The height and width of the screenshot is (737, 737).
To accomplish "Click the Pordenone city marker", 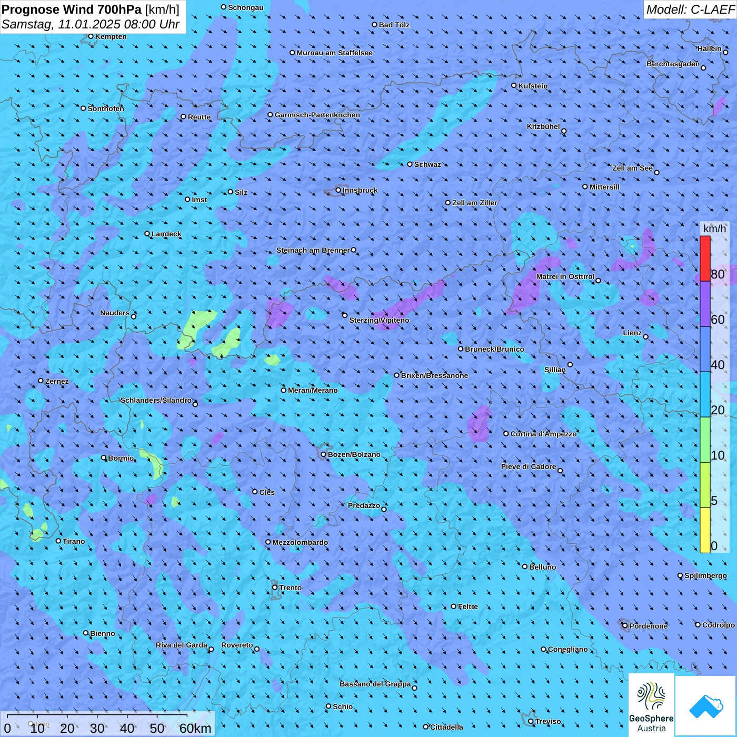I will pos(625,626).
